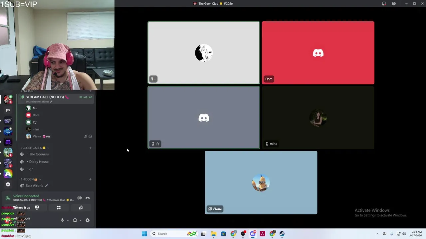The image size is (426, 239).
Task: Open OBS Studio taskbar icon
Action: pyautogui.click(x=243, y=234)
